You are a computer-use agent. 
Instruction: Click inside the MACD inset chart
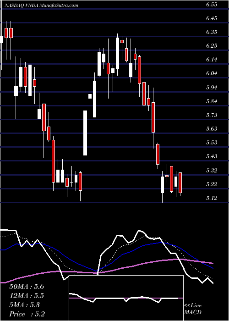point(126,298)
